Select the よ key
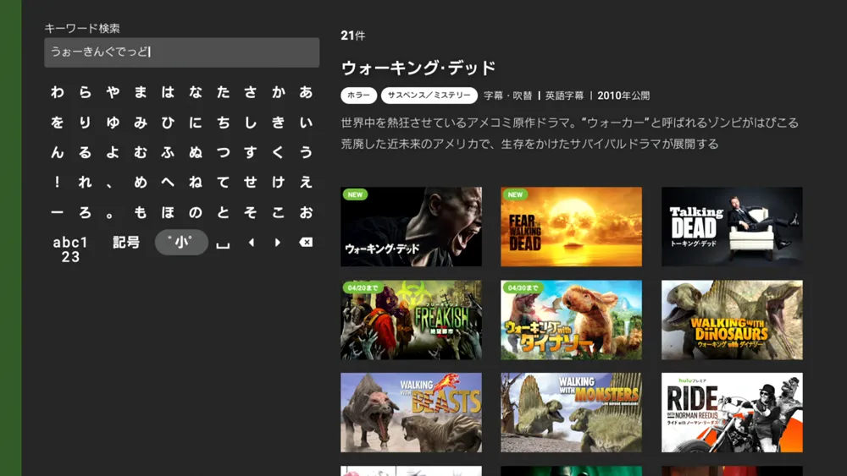 click(x=113, y=152)
